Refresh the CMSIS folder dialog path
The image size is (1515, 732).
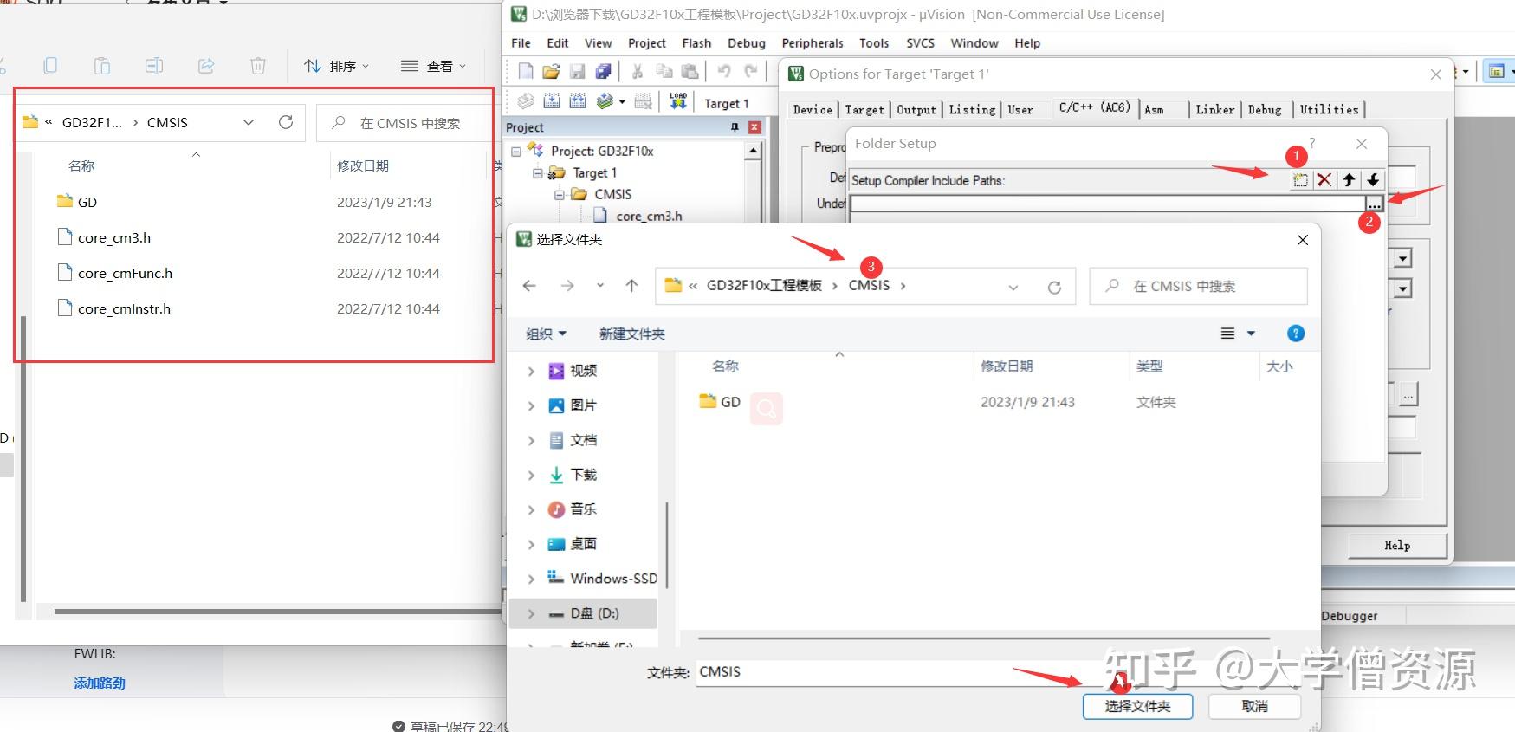(1054, 287)
